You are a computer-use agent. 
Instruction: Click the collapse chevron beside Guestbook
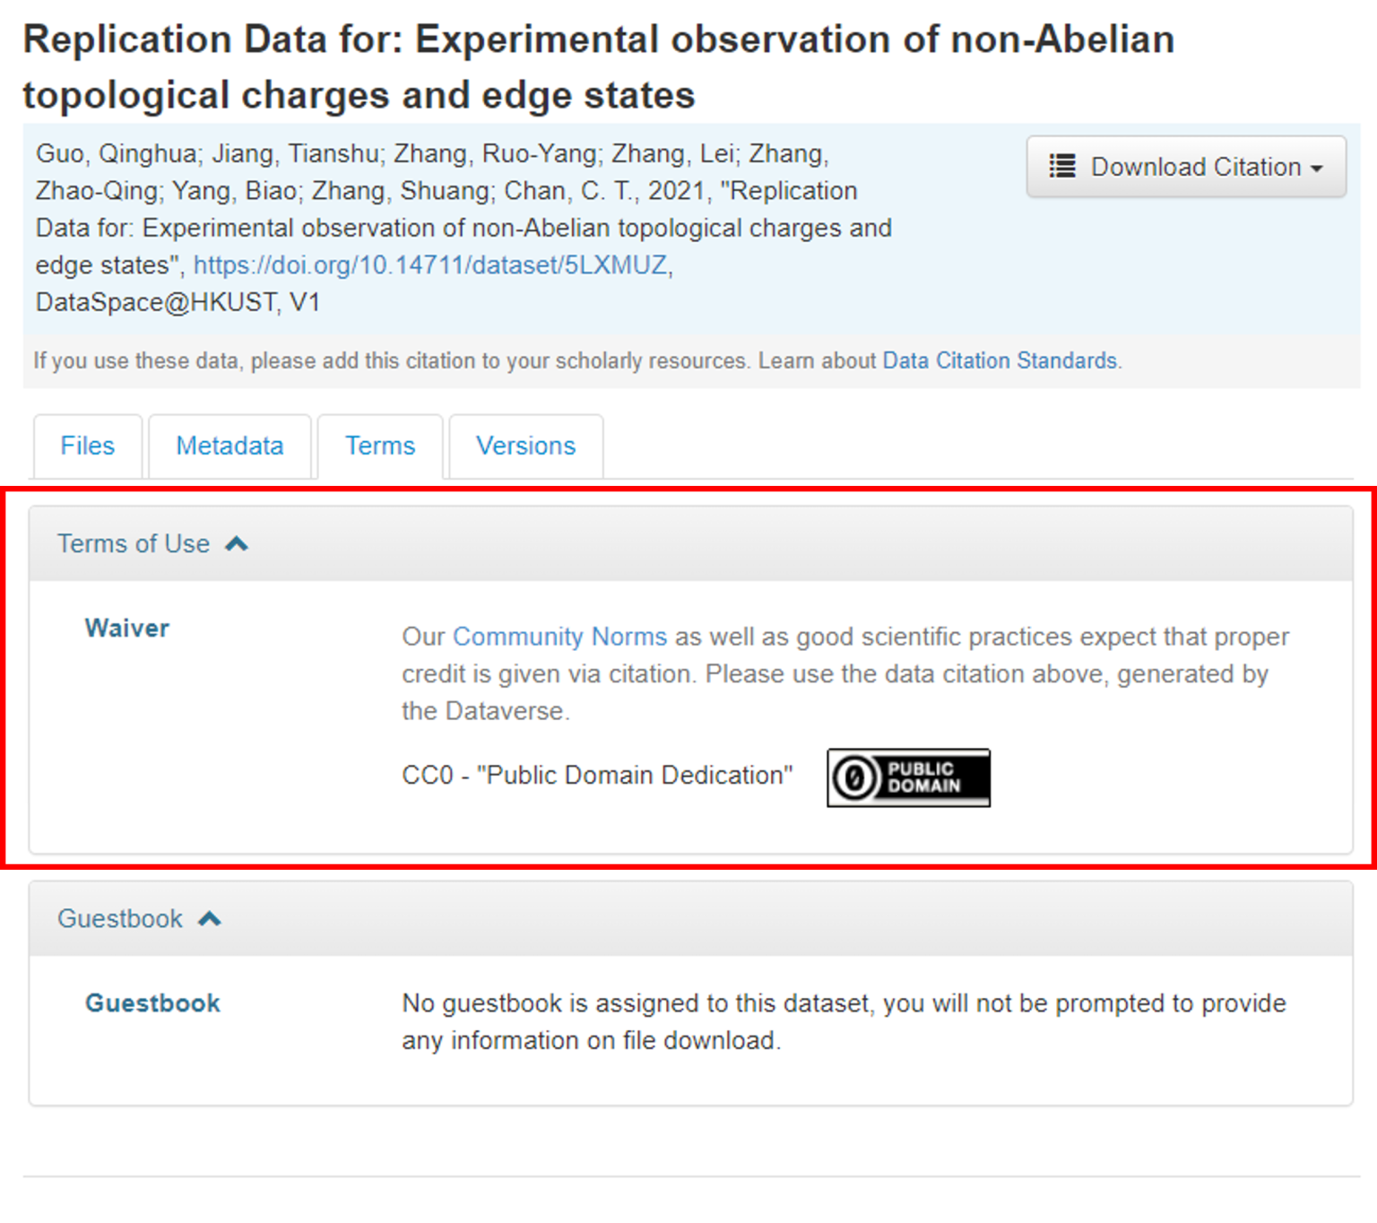[210, 917]
